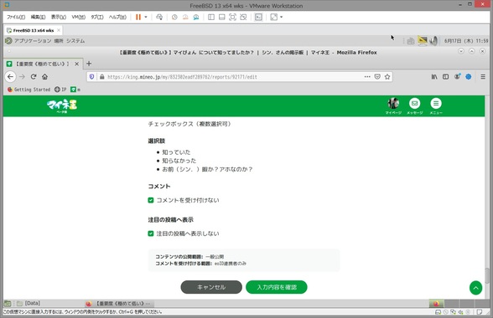Open the power options dropdown arrow
The width and height of the screenshot is (493, 318).
coord(146,17)
